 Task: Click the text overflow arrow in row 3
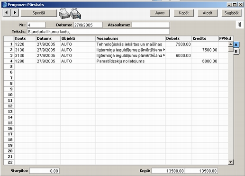(x=164, y=55)
